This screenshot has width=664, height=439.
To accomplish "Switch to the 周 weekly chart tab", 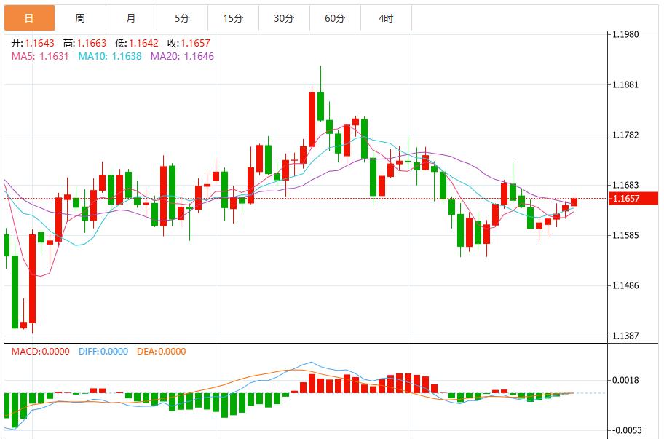I will (x=80, y=16).
